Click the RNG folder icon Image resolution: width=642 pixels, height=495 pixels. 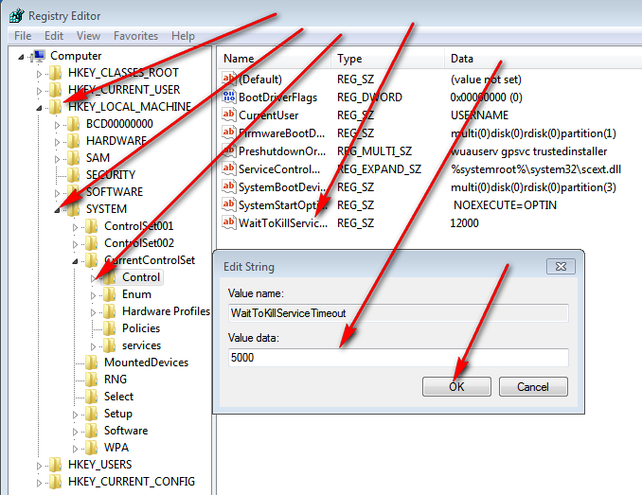click(91, 380)
